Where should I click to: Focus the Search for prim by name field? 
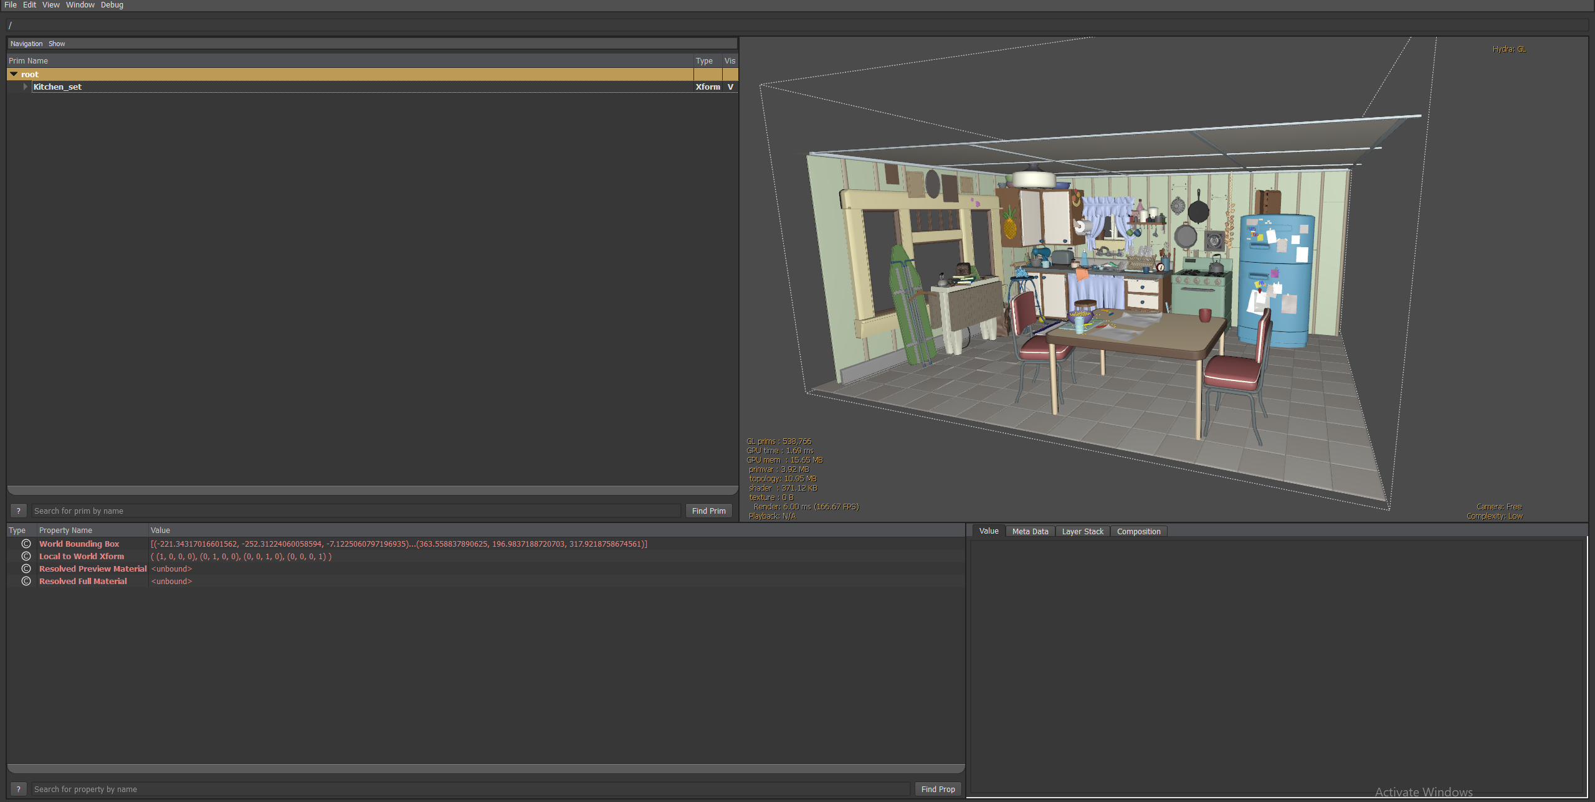coord(356,511)
